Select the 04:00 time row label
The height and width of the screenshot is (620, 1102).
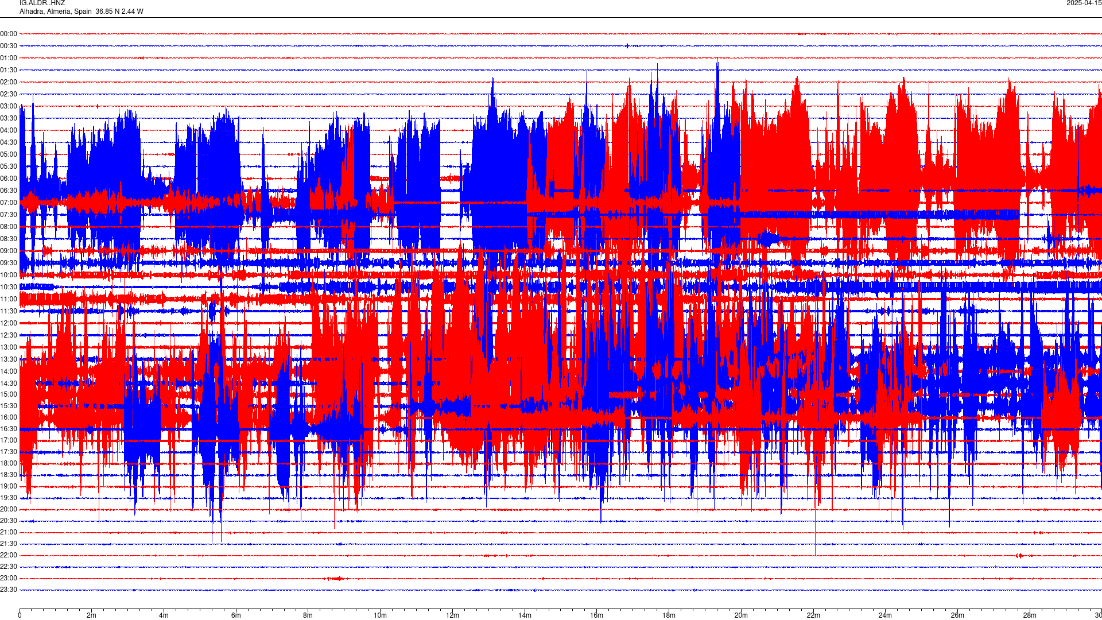(x=9, y=130)
